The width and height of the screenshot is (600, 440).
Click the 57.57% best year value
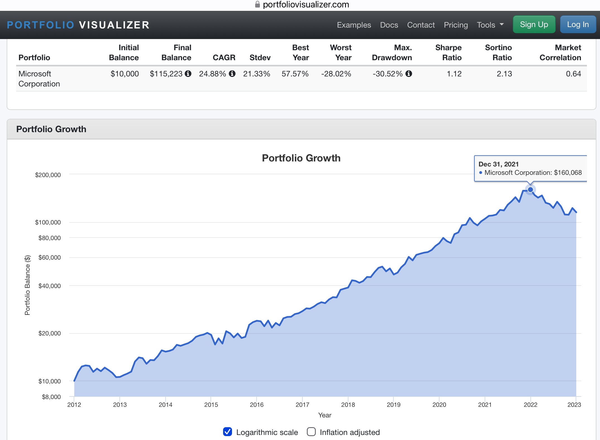click(x=295, y=74)
